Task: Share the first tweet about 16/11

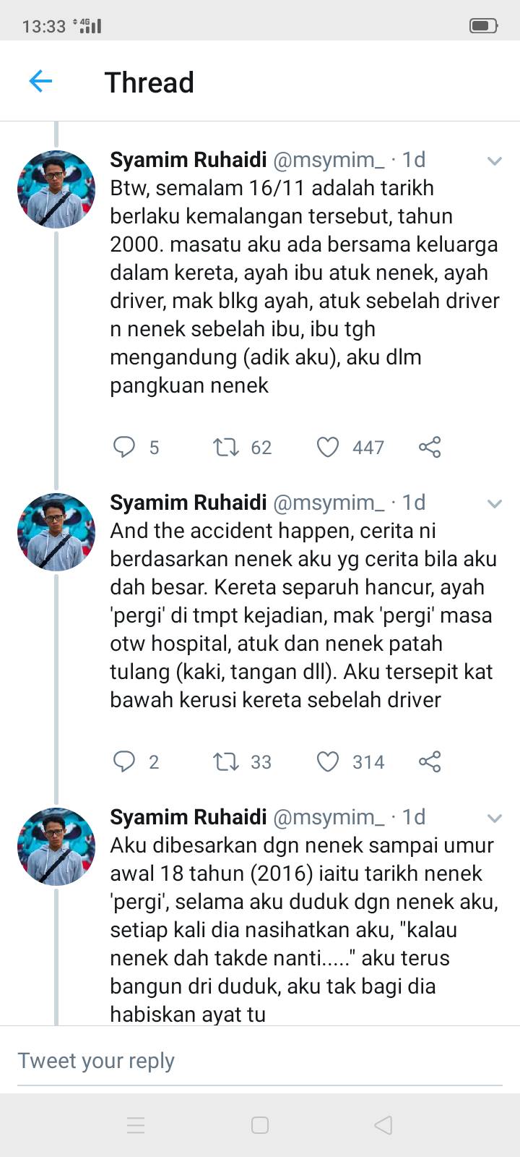Action: tap(430, 447)
